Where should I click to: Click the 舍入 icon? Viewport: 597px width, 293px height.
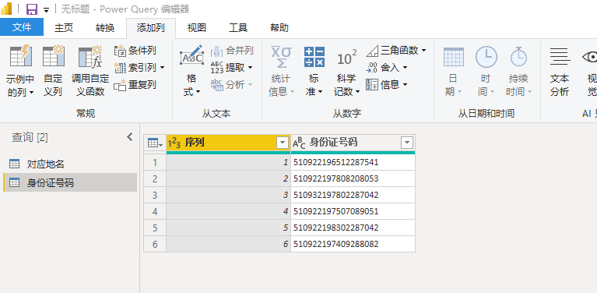[x=371, y=68]
